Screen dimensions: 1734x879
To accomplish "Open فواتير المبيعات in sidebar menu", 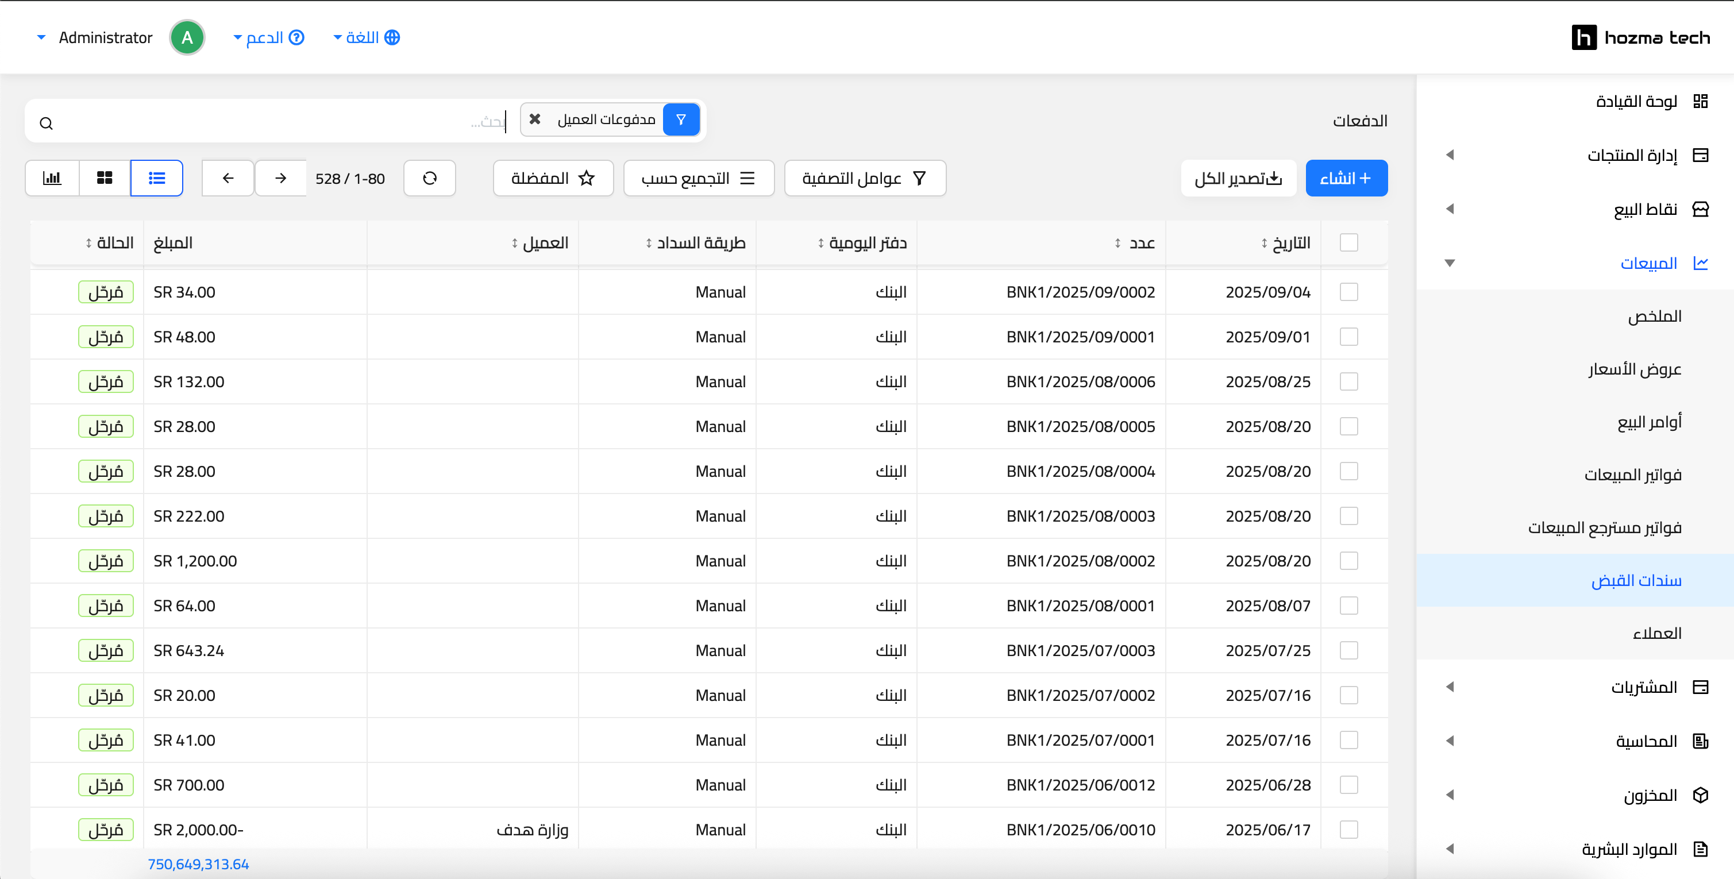I will point(1632,475).
